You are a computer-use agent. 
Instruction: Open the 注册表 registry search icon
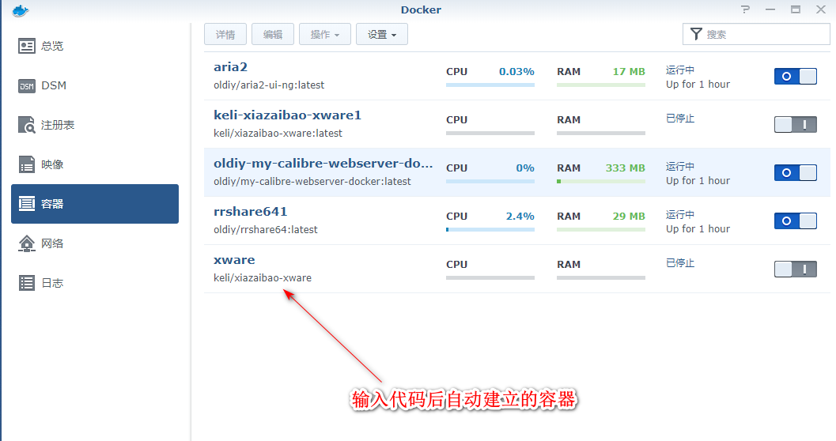pyautogui.click(x=27, y=125)
